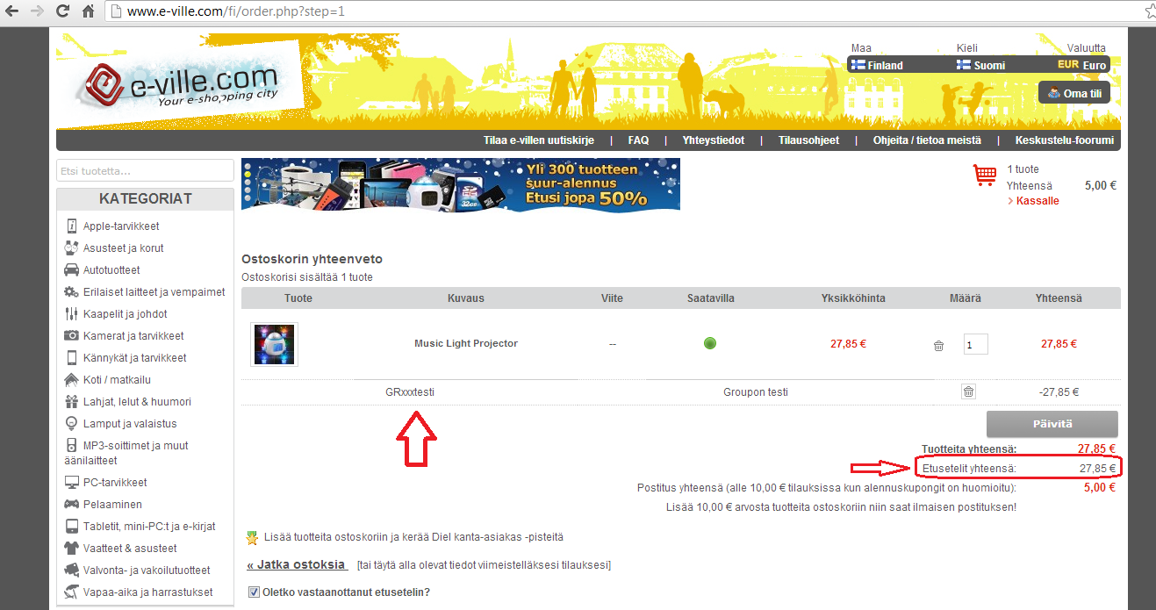Open Yhteystiedot in the top menu

click(x=714, y=140)
